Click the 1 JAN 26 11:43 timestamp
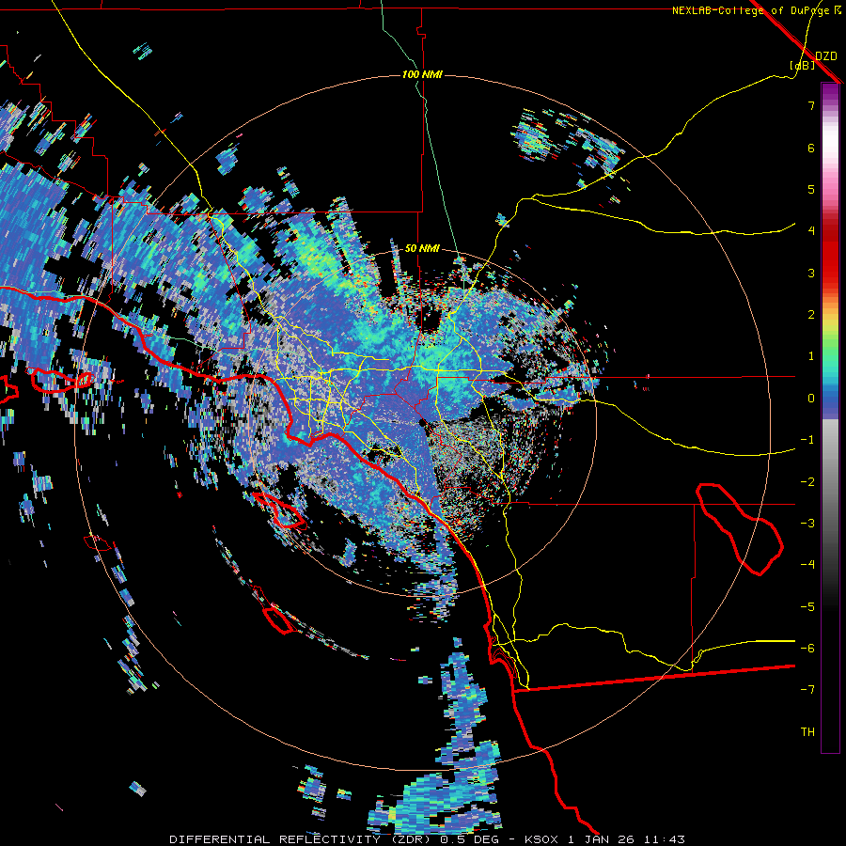 [x=626, y=839]
